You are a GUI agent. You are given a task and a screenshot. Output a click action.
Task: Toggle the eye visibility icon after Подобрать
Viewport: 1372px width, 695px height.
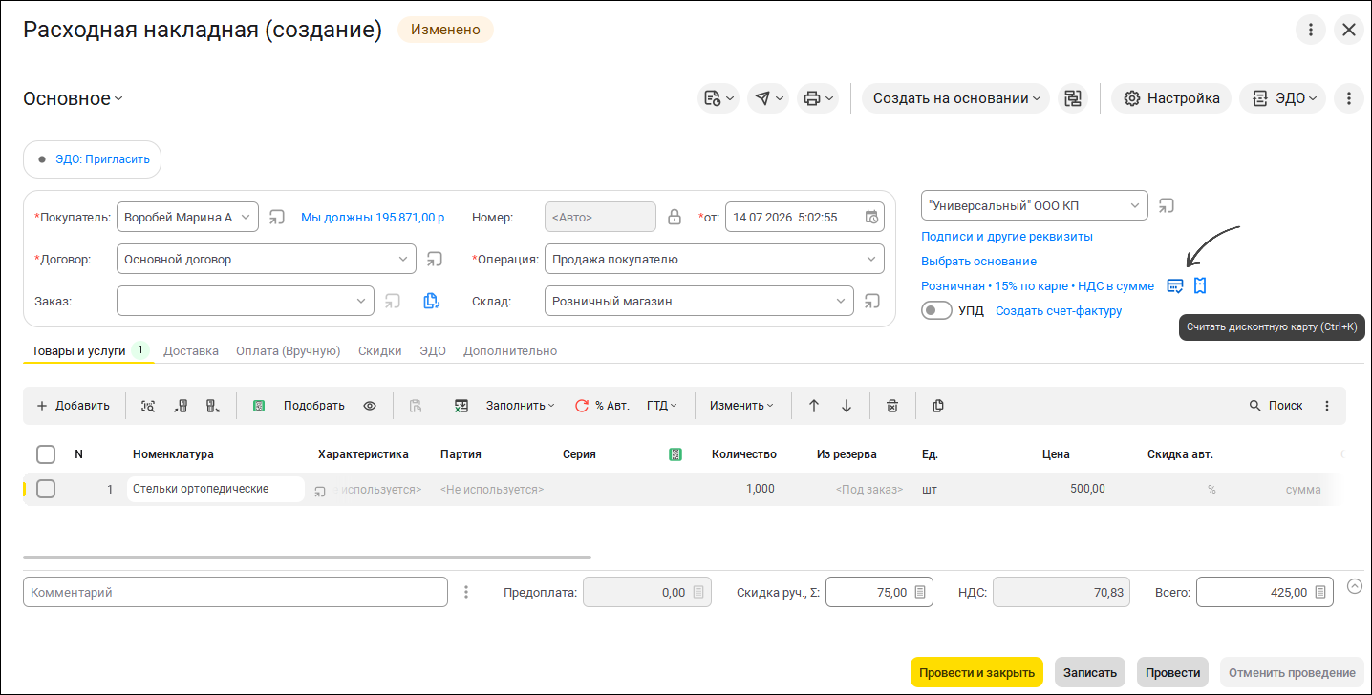[x=370, y=406]
